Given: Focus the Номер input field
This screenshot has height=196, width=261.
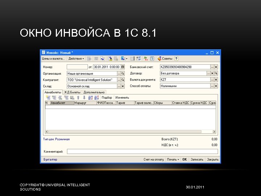Looking at the screenshot, I should [x=77, y=67].
